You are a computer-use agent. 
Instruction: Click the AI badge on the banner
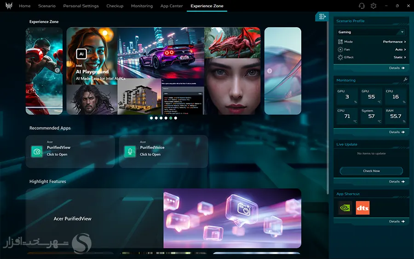(81, 54)
